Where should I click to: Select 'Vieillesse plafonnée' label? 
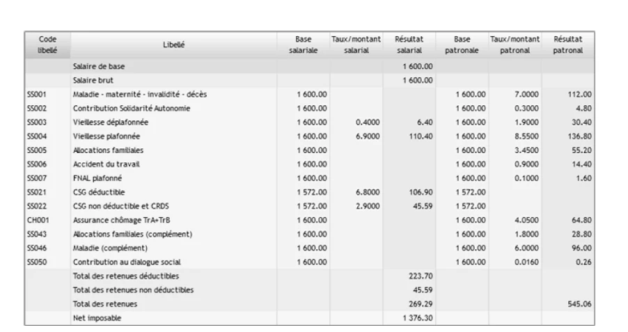pos(107,136)
